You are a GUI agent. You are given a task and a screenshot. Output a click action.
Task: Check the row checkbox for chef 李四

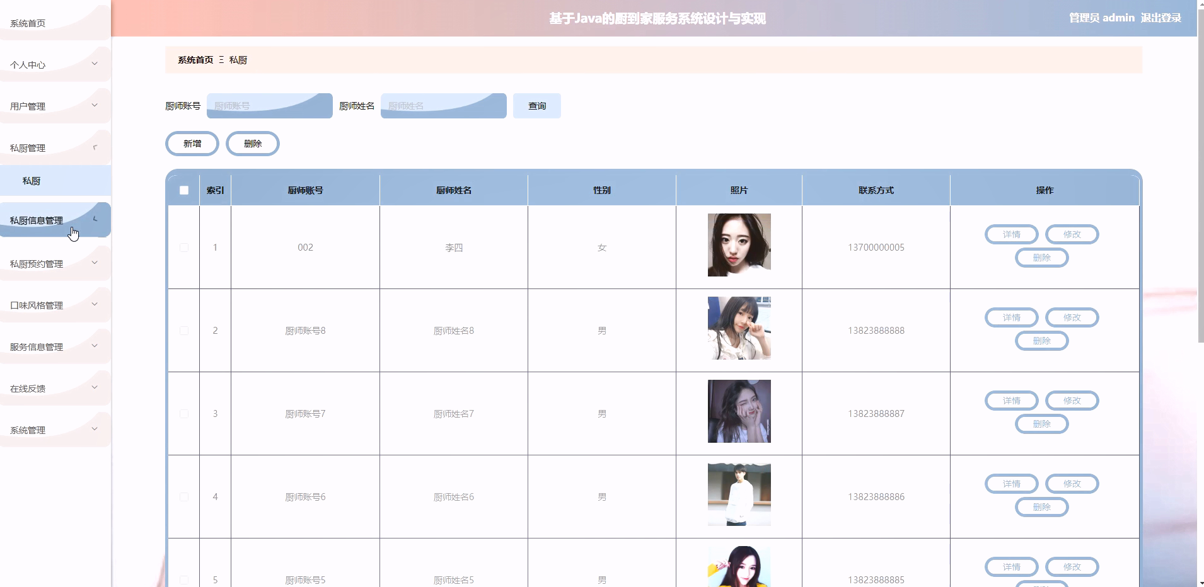pos(183,247)
